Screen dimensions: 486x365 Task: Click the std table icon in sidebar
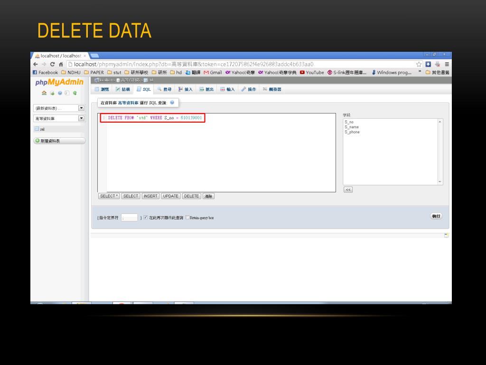click(x=37, y=129)
